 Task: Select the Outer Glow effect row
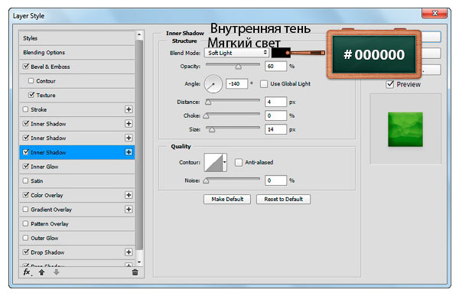click(77, 238)
